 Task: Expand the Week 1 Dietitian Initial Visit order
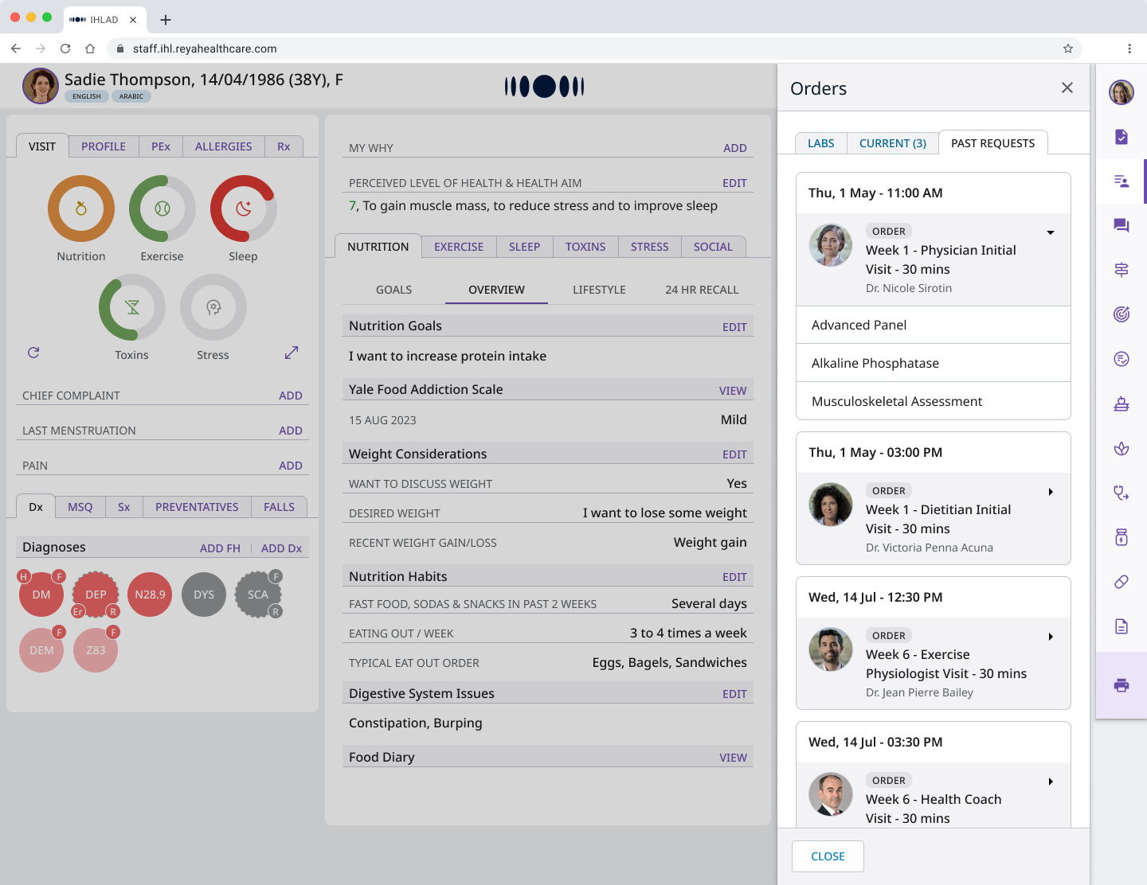click(x=1051, y=492)
